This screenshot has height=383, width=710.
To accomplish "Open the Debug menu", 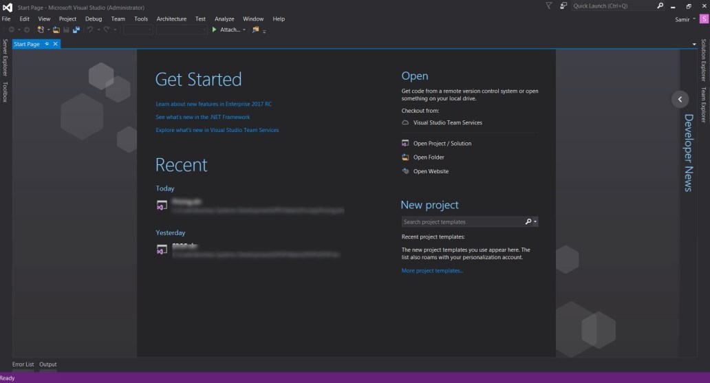I will pos(94,19).
